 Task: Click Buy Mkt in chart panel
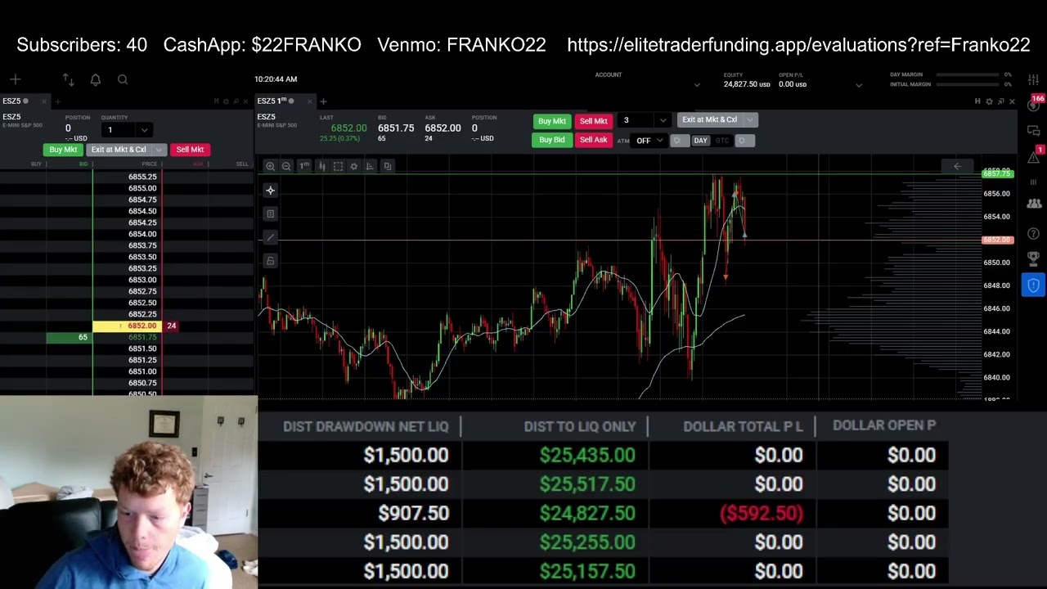point(552,121)
